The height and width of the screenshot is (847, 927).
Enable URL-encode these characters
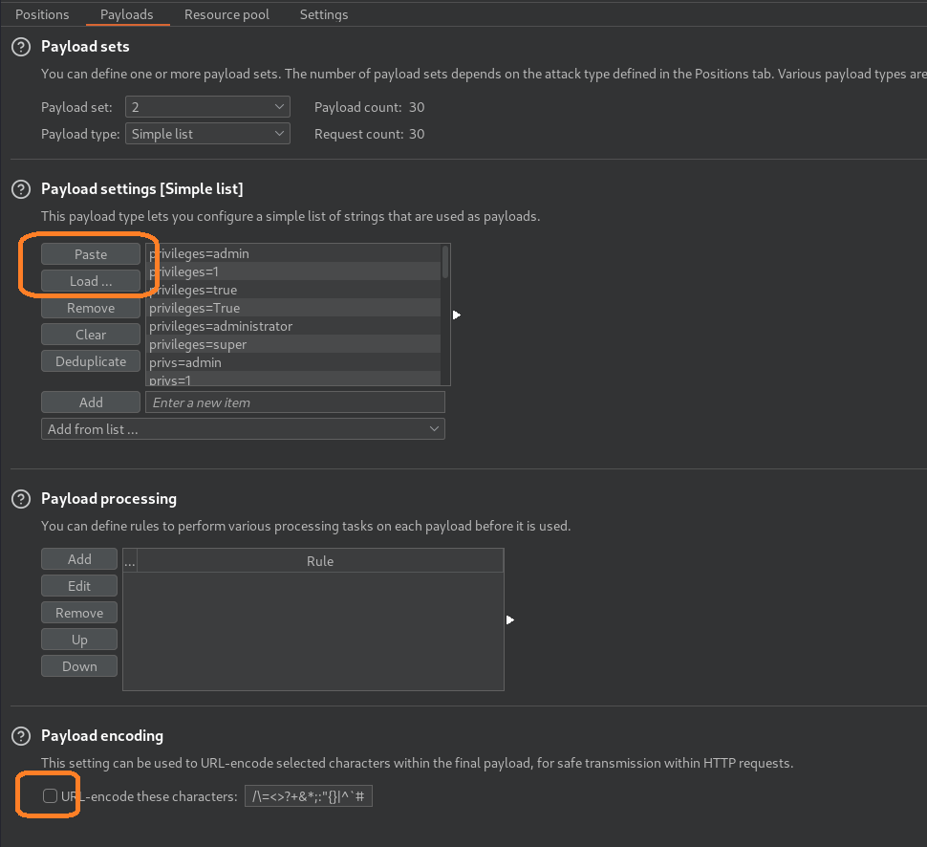[x=48, y=794]
